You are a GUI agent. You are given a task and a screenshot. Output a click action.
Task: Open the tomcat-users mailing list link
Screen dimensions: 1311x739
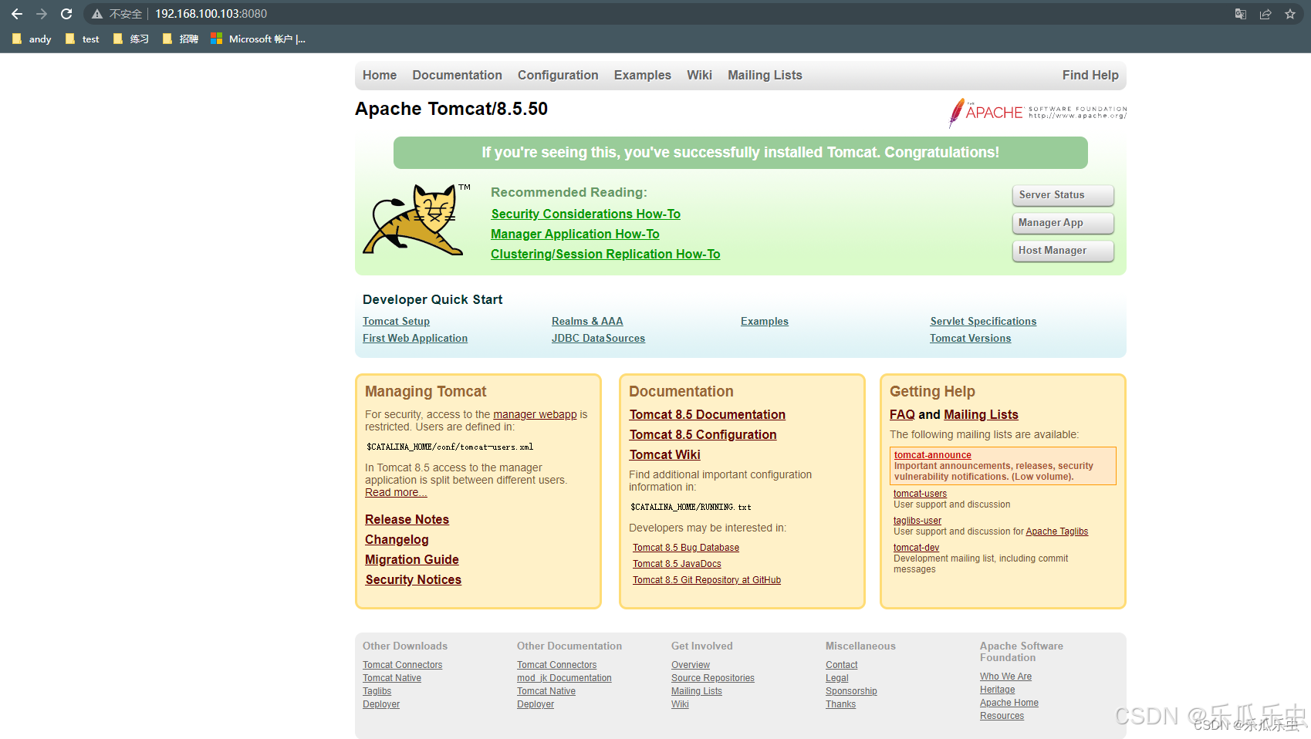(920, 494)
